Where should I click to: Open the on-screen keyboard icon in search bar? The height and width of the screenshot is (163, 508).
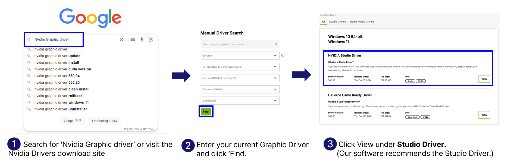click(x=133, y=40)
